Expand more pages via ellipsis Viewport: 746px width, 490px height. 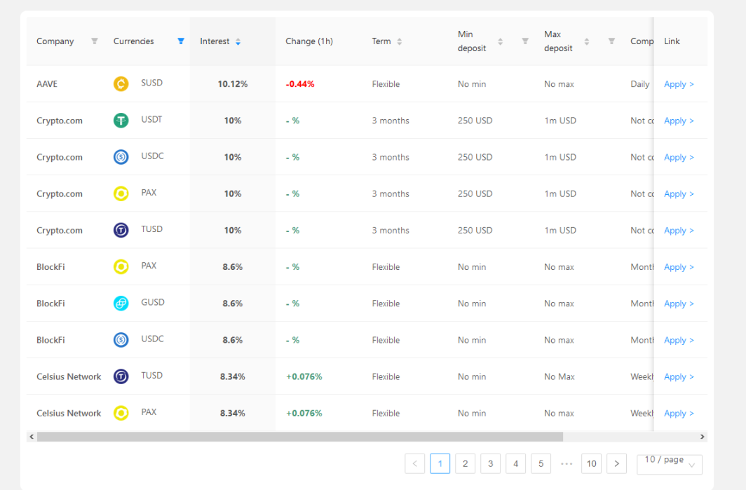click(567, 464)
